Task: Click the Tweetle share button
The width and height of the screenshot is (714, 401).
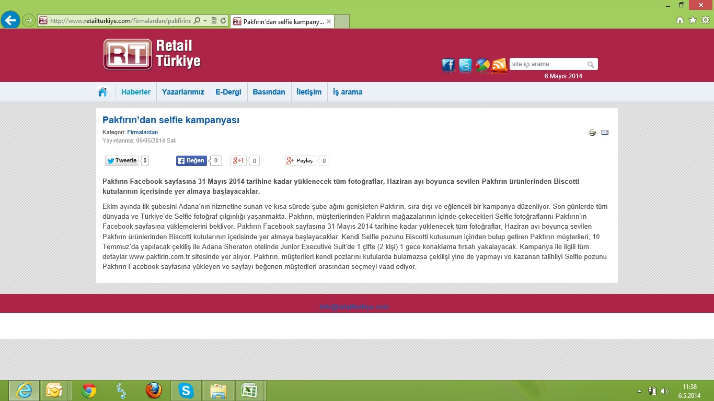Action: (122, 161)
